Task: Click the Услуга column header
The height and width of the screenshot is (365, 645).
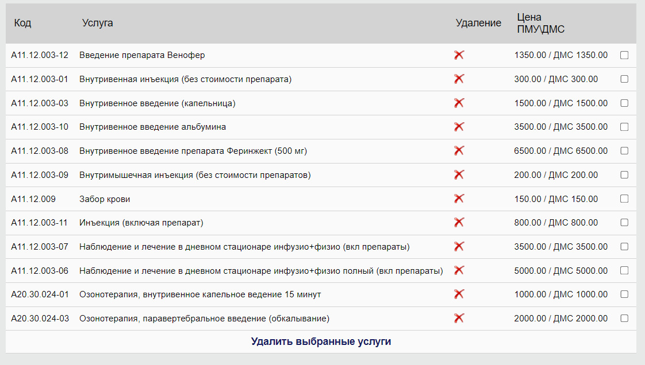Action: 98,23
